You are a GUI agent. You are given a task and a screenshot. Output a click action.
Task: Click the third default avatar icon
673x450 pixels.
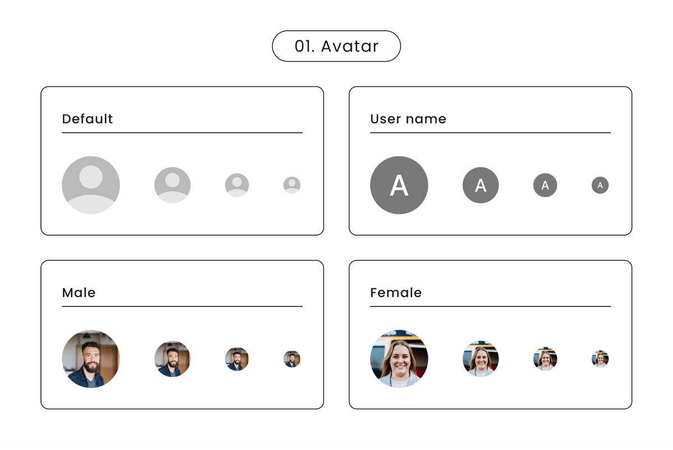237,185
